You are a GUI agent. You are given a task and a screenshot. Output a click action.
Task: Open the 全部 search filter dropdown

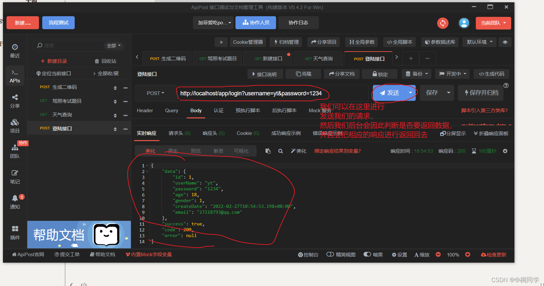(x=114, y=46)
